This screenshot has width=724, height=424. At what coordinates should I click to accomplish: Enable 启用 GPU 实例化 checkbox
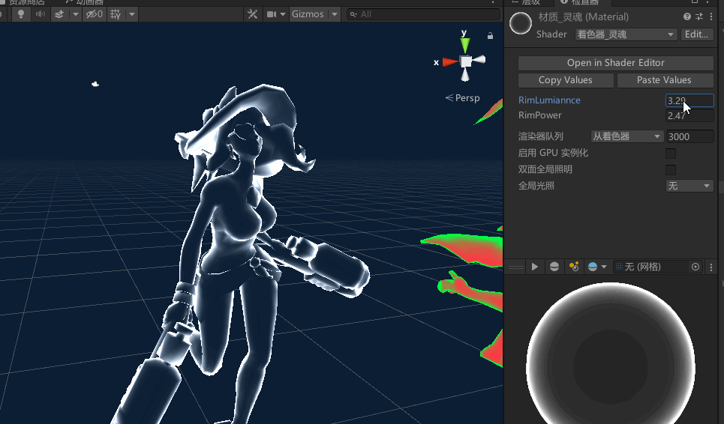point(671,153)
